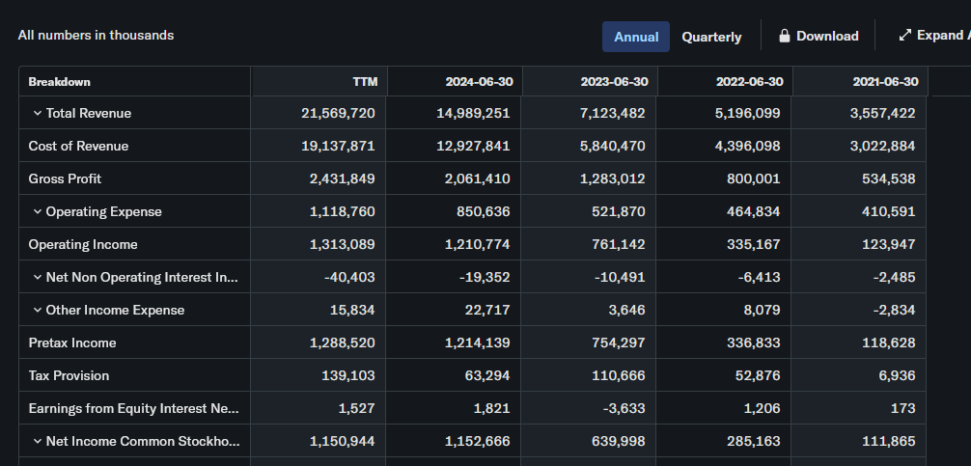The width and height of the screenshot is (971, 466).
Task: Click interest income value -40,403
Action: pyautogui.click(x=349, y=277)
